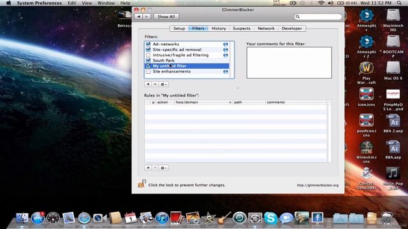The width and height of the screenshot is (408, 229).
Task: Enable the Site enhancements checkbox
Action: (x=149, y=71)
